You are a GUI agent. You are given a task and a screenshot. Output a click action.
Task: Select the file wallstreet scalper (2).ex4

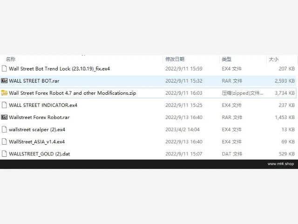(37, 130)
